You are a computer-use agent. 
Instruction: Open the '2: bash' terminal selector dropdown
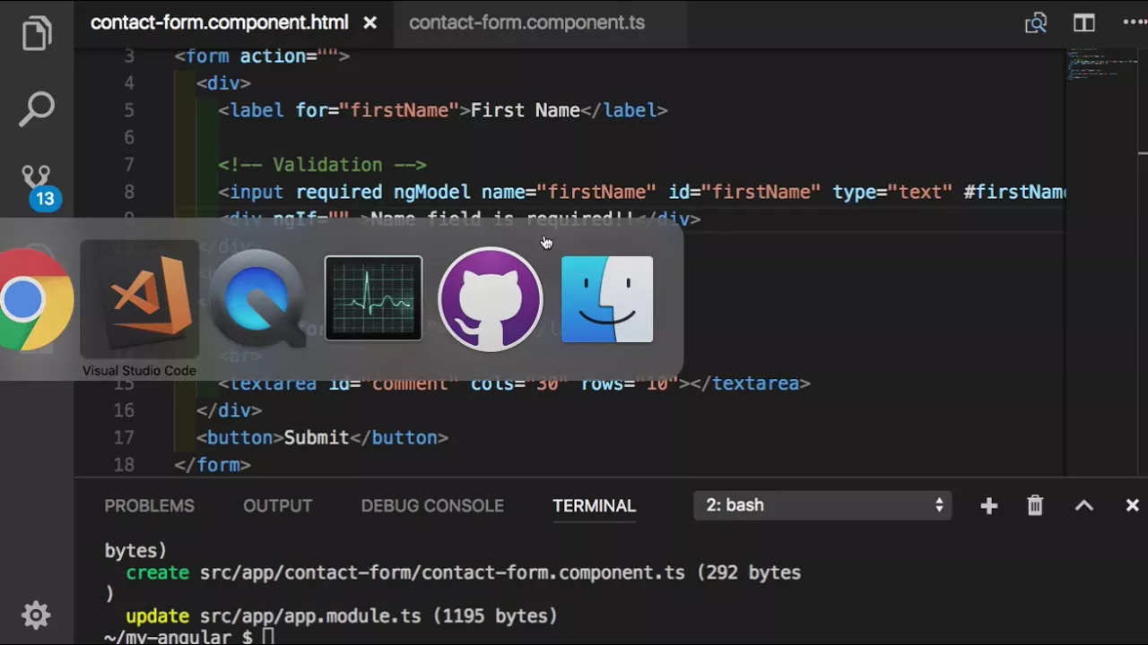tap(822, 505)
